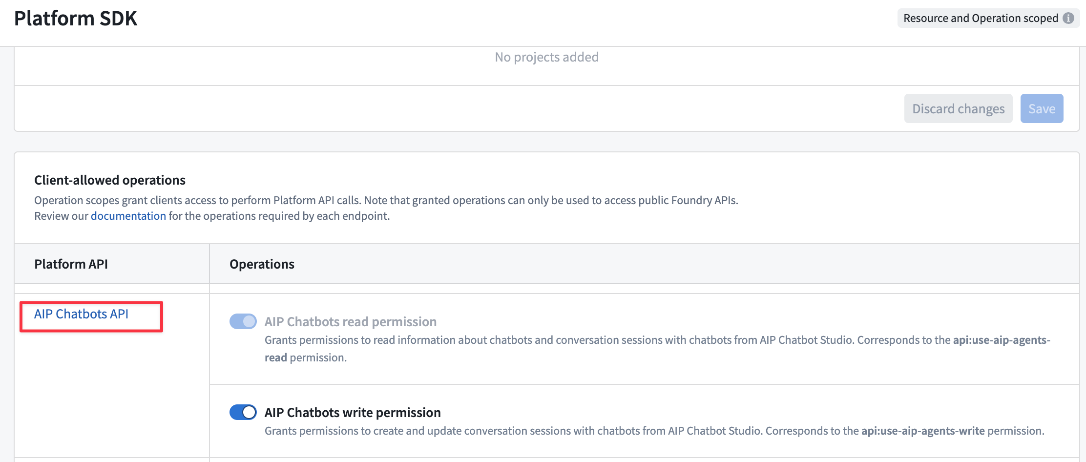Select the Platform API column header
1086x462 pixels.
coord(72,264)
